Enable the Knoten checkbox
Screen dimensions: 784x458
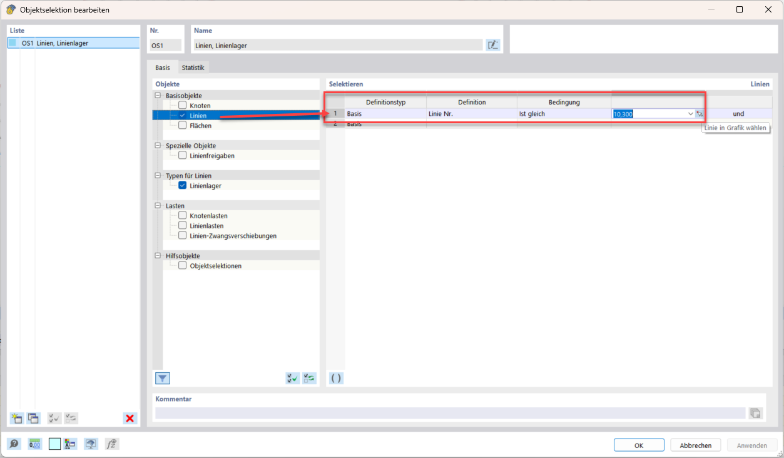(183, 106)
